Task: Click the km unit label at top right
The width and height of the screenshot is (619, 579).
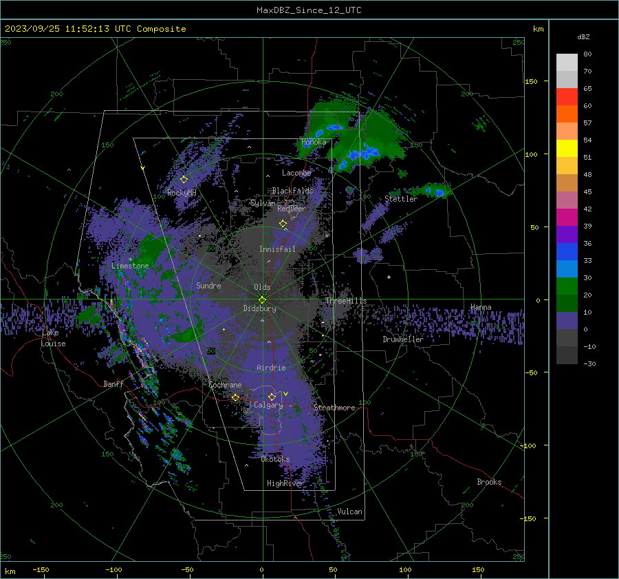Action: tap(538, 29)
